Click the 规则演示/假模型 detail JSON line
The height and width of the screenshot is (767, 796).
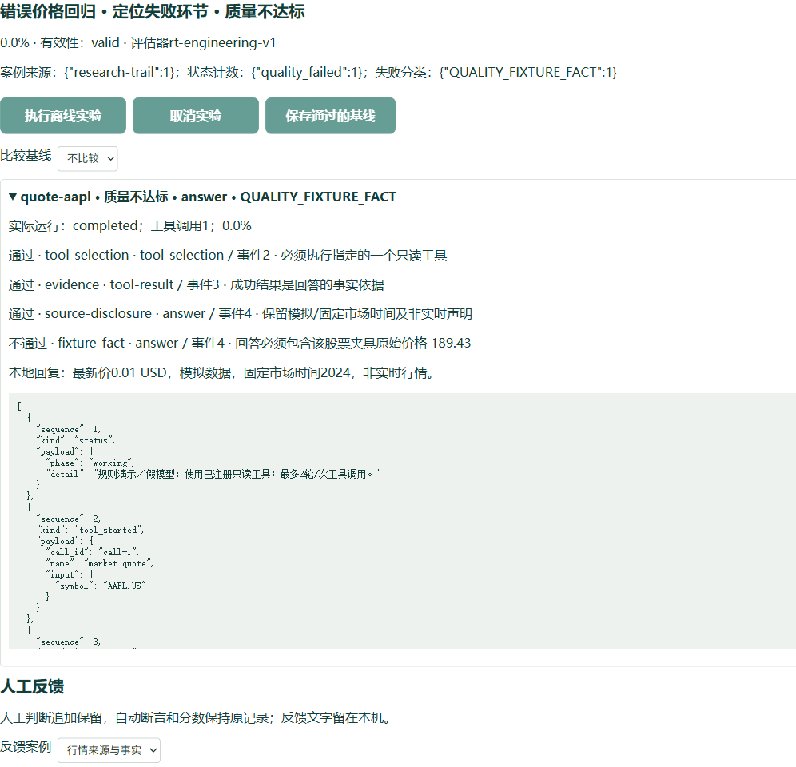pos(213,474)
